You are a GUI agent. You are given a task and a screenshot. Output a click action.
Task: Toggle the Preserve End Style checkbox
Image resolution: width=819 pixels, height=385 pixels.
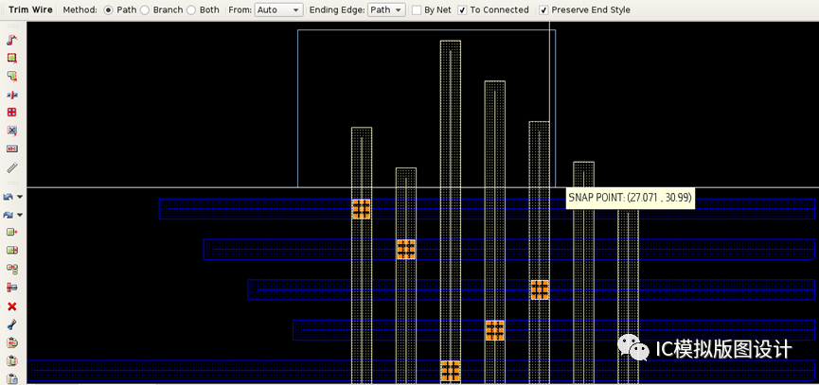(543, 9)
